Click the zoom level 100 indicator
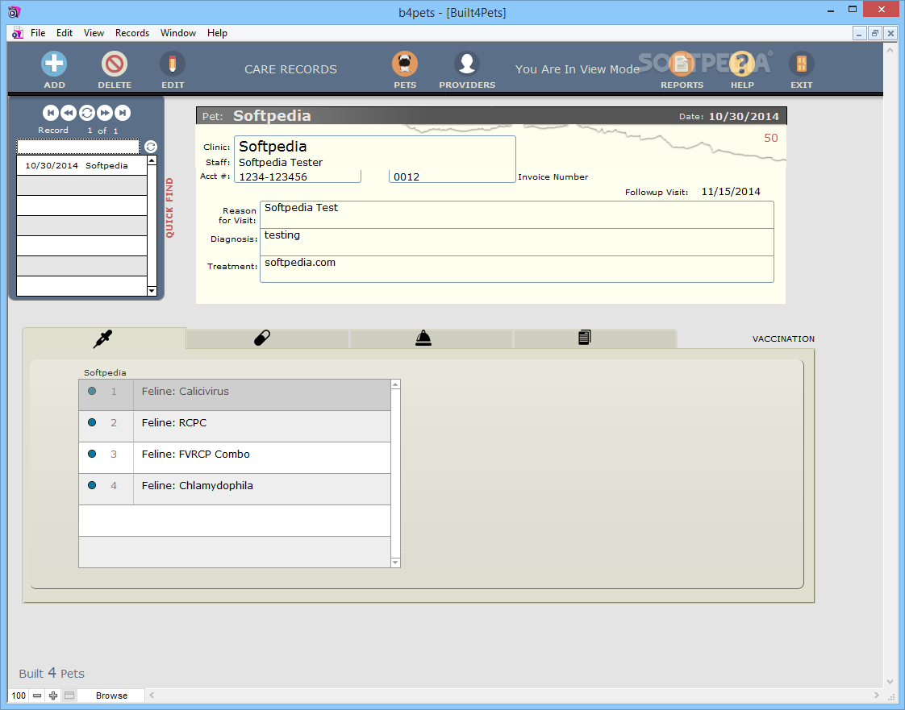This screenshot has width=905, height=710. click(19, 695)
